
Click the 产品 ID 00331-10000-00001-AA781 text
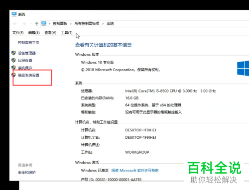[112, 180]
